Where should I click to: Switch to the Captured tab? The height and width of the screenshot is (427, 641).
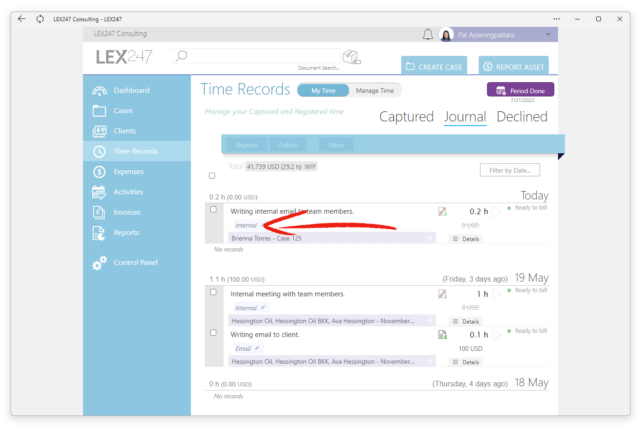406,117
